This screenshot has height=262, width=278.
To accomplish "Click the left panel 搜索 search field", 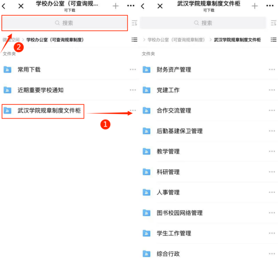I will [65, 23].
